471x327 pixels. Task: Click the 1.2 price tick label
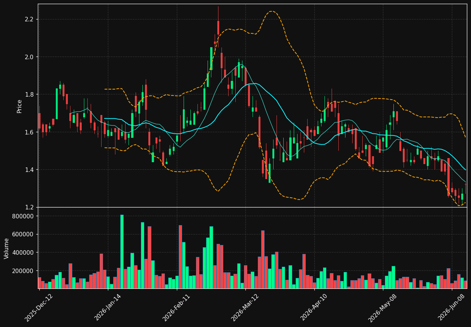pyautogui.click(x=29, y=207)
